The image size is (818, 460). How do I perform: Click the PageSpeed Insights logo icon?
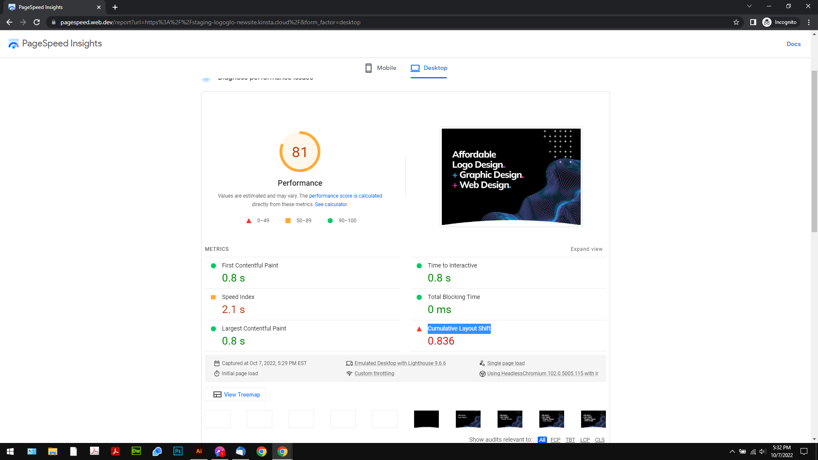13,44
